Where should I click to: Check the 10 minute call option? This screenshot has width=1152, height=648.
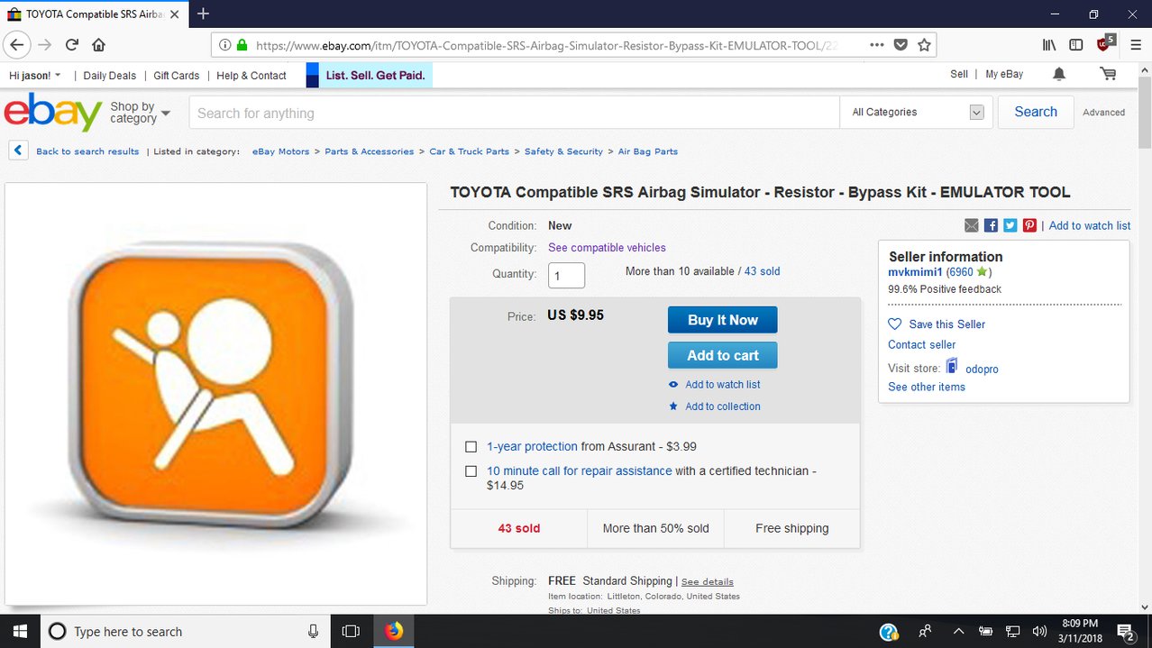point(471,471)
